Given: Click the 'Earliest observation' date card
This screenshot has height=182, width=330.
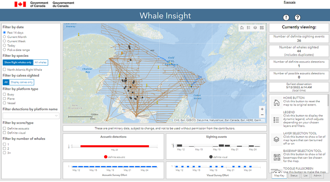Looking at the screenshot, I should point(299,87).
